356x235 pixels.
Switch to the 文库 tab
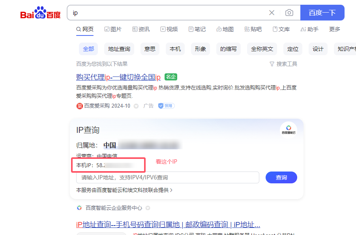click(x=281, y=29)
